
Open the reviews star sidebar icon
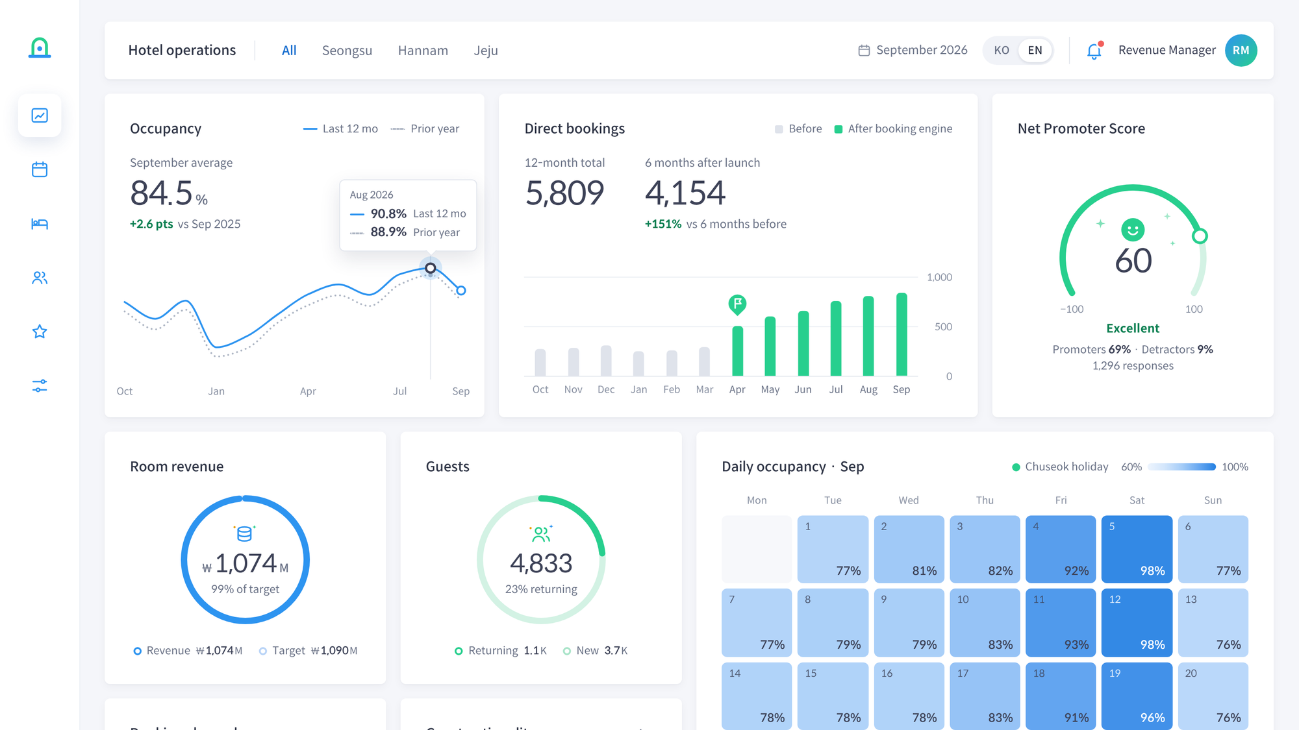40,332
